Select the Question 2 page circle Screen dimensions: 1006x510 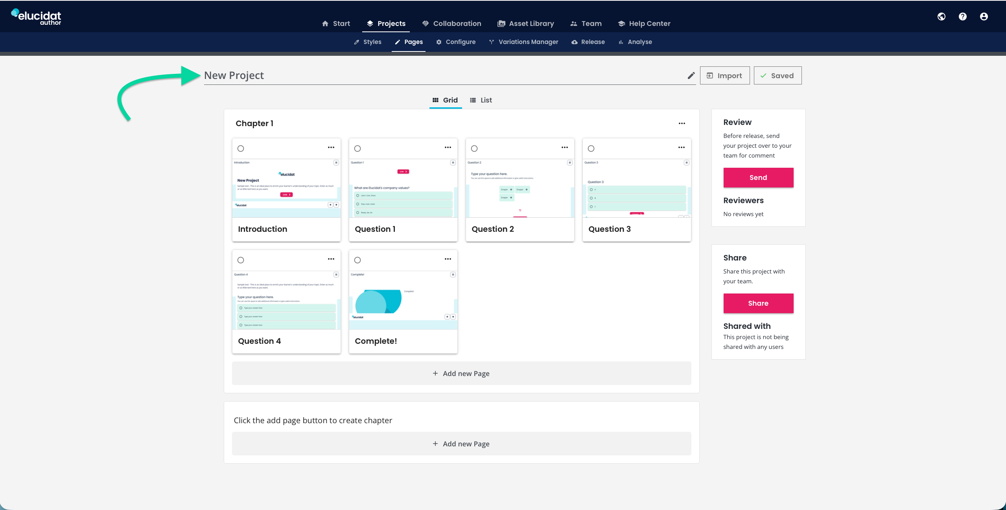tap(474, 149)
